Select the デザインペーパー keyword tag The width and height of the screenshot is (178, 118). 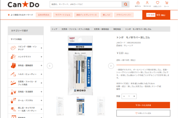pyautogui.click(x=124, y=15)
